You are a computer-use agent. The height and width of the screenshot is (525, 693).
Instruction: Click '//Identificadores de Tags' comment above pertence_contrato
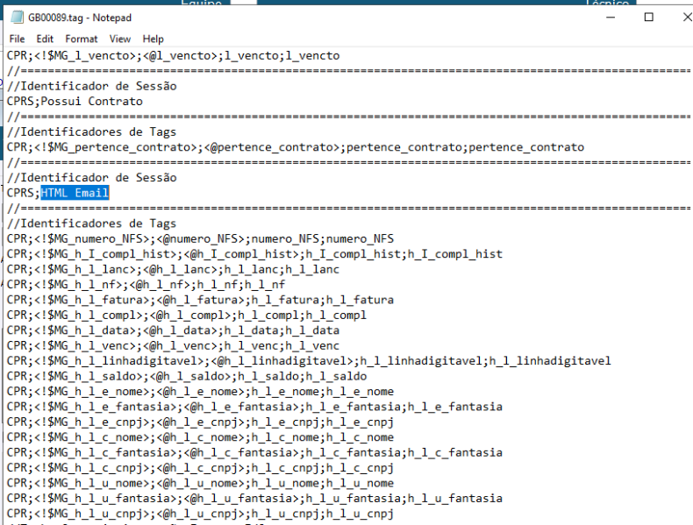click(x=91, y=132)
